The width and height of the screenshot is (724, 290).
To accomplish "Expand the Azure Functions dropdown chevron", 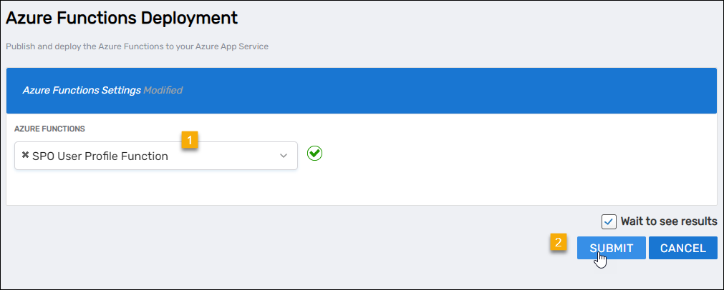I will pyautogui.click(x=283, y=156).
